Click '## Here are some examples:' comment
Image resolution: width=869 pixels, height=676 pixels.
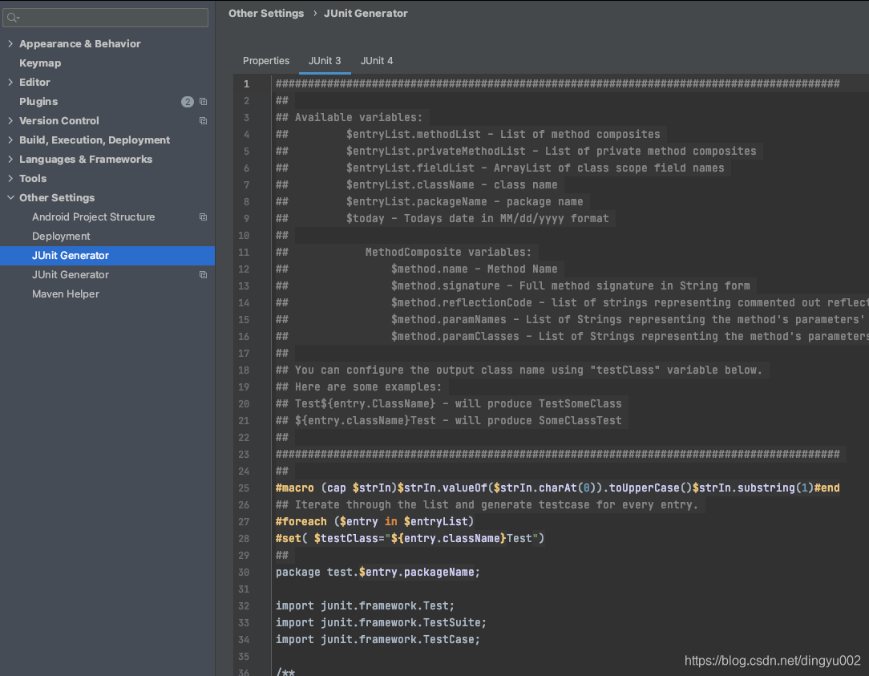pyautogui.click(x=358, y=387)
